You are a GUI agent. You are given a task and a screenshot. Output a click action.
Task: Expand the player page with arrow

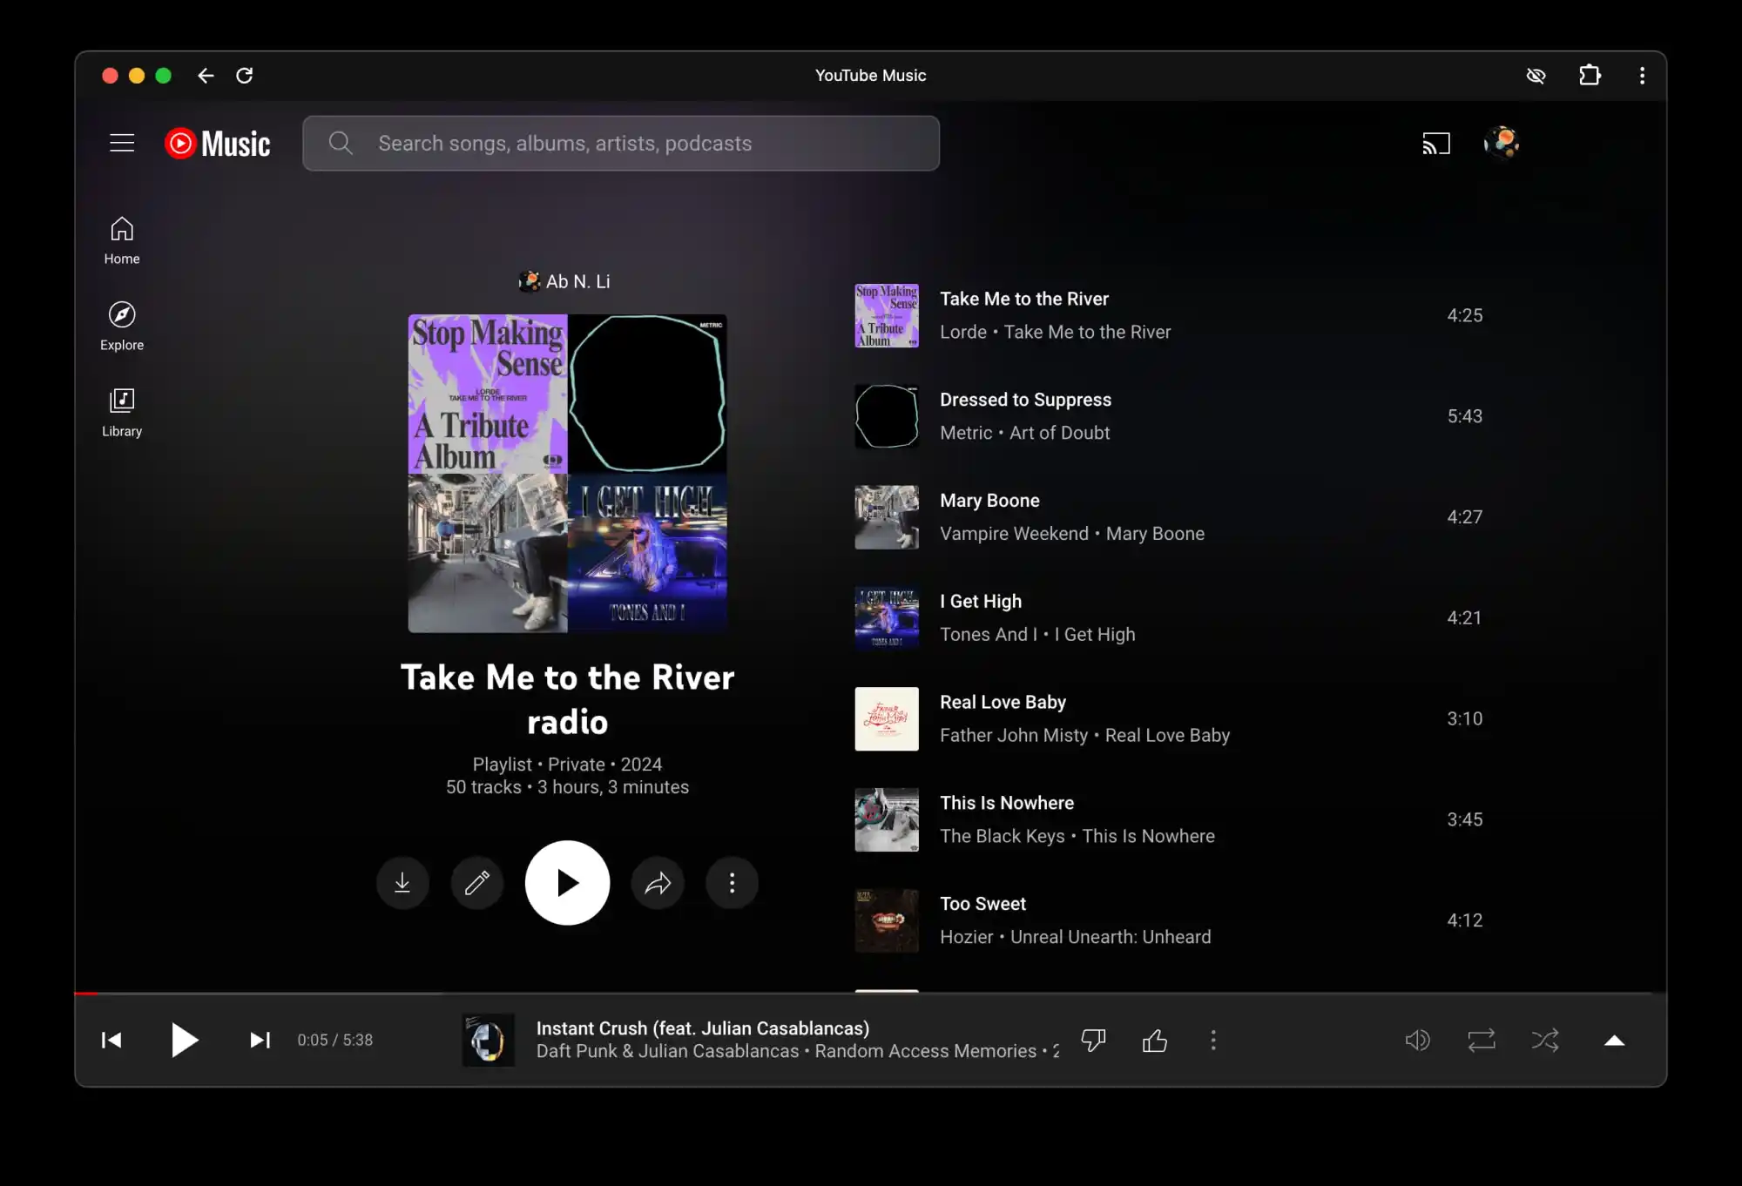tap(1614, 1040)
